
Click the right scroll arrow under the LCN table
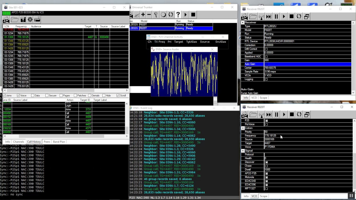127,90
